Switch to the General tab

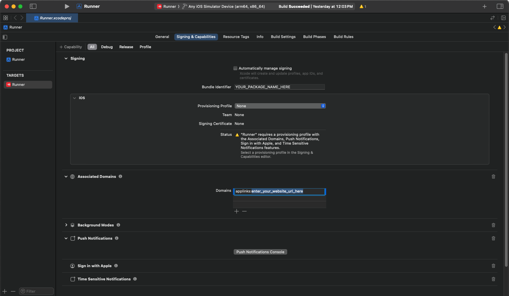(x=162, y=37)
